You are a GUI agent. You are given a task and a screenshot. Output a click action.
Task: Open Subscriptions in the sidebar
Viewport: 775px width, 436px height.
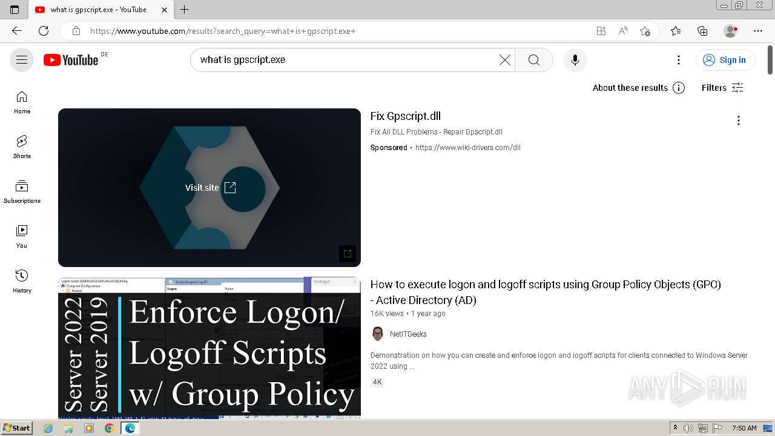(x=22, y=191)
